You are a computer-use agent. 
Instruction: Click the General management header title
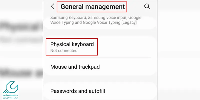click(92, 7)
